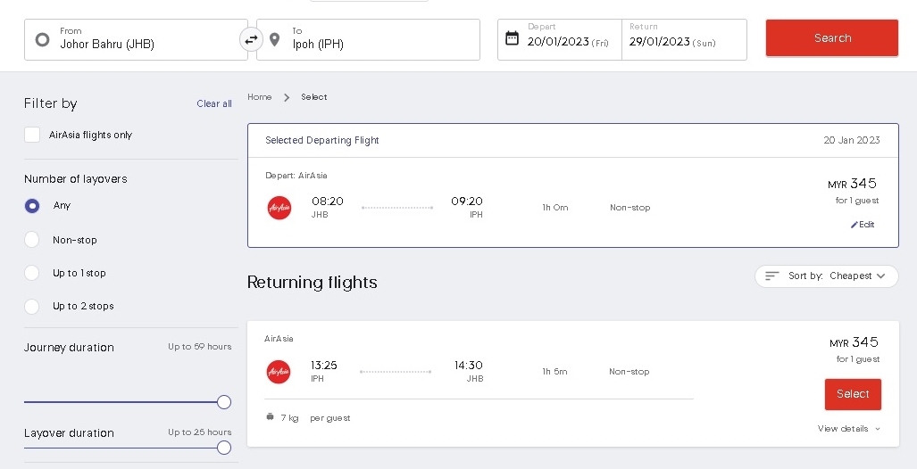Click the Journey duration slider handle
This screenshot has height=469, width=917.
pos(224,402)
